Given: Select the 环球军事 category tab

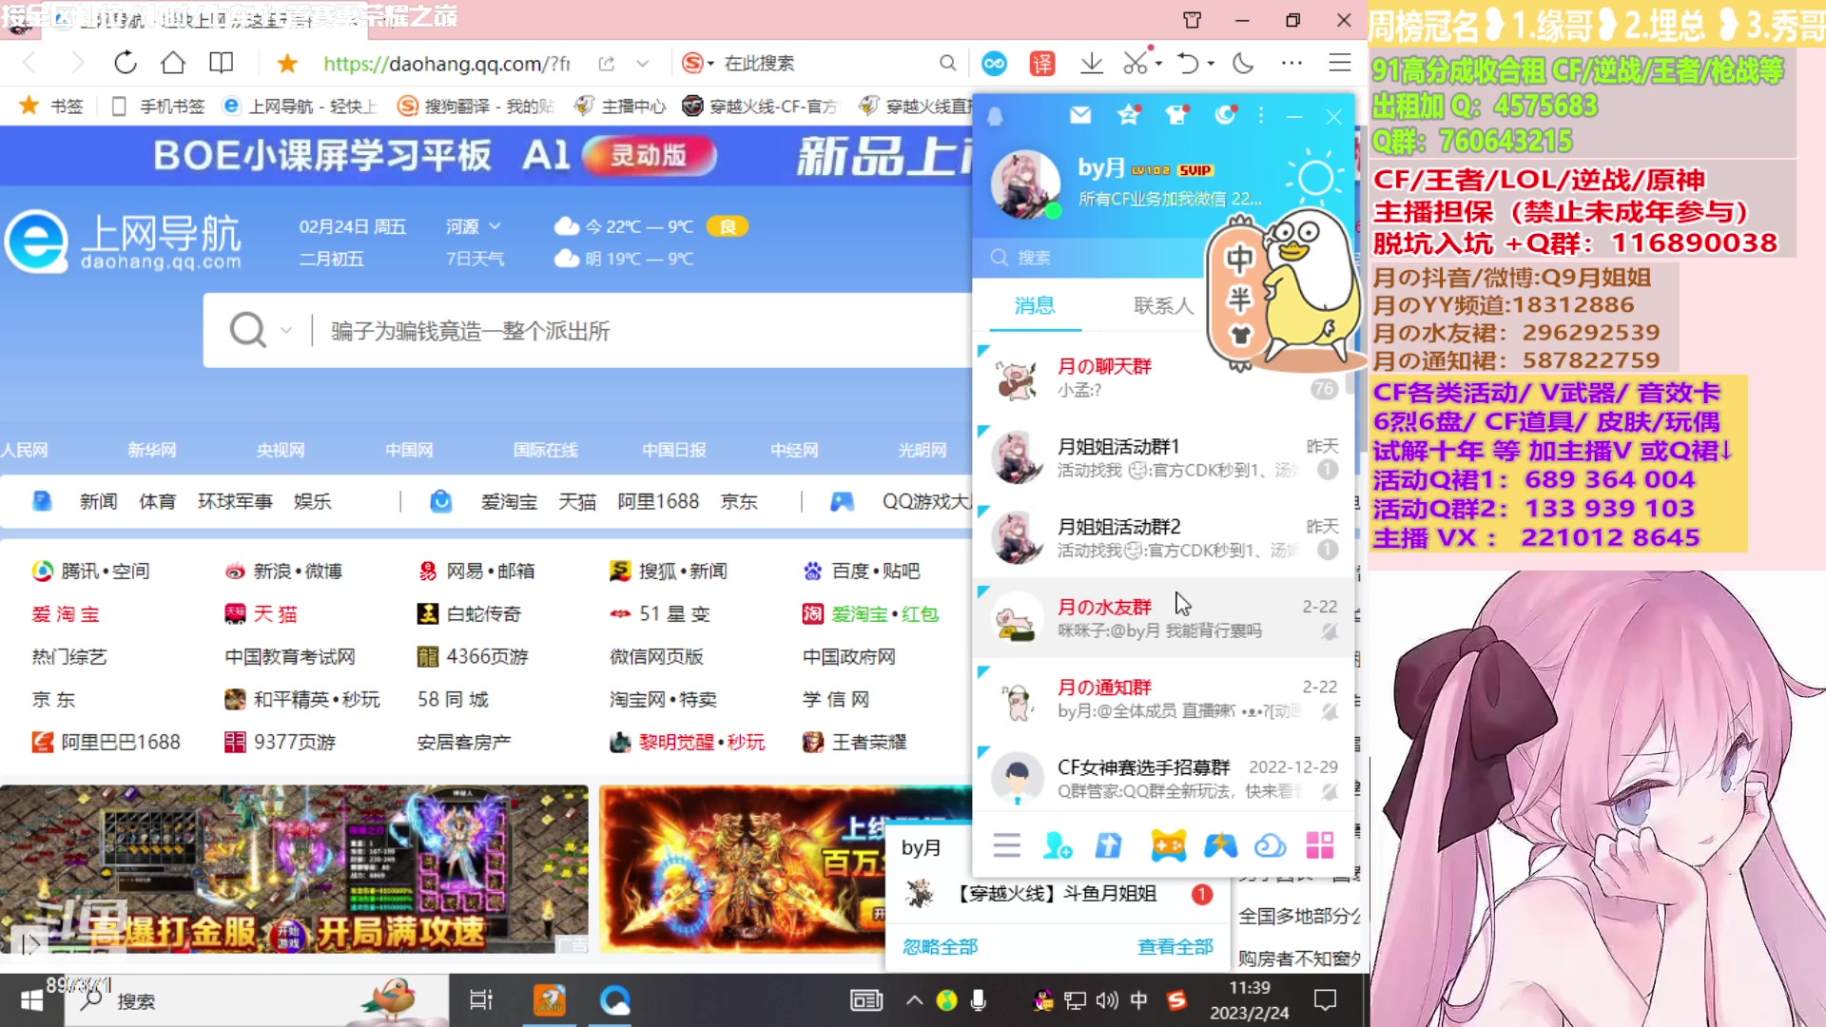Looking at the screenshot, I should pyautogui.click(x=235, y=501).
